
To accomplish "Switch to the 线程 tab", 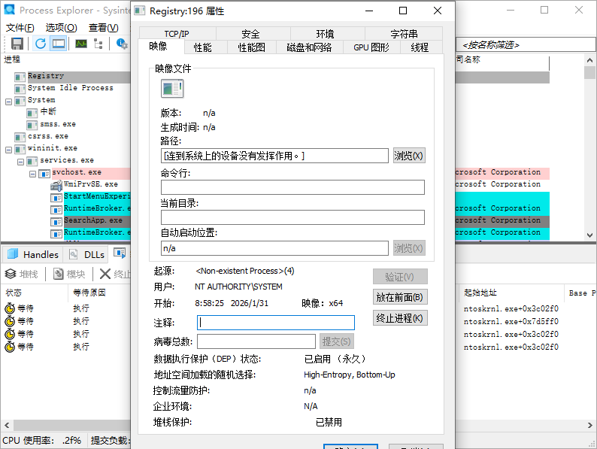I will (x=420, y=47).
